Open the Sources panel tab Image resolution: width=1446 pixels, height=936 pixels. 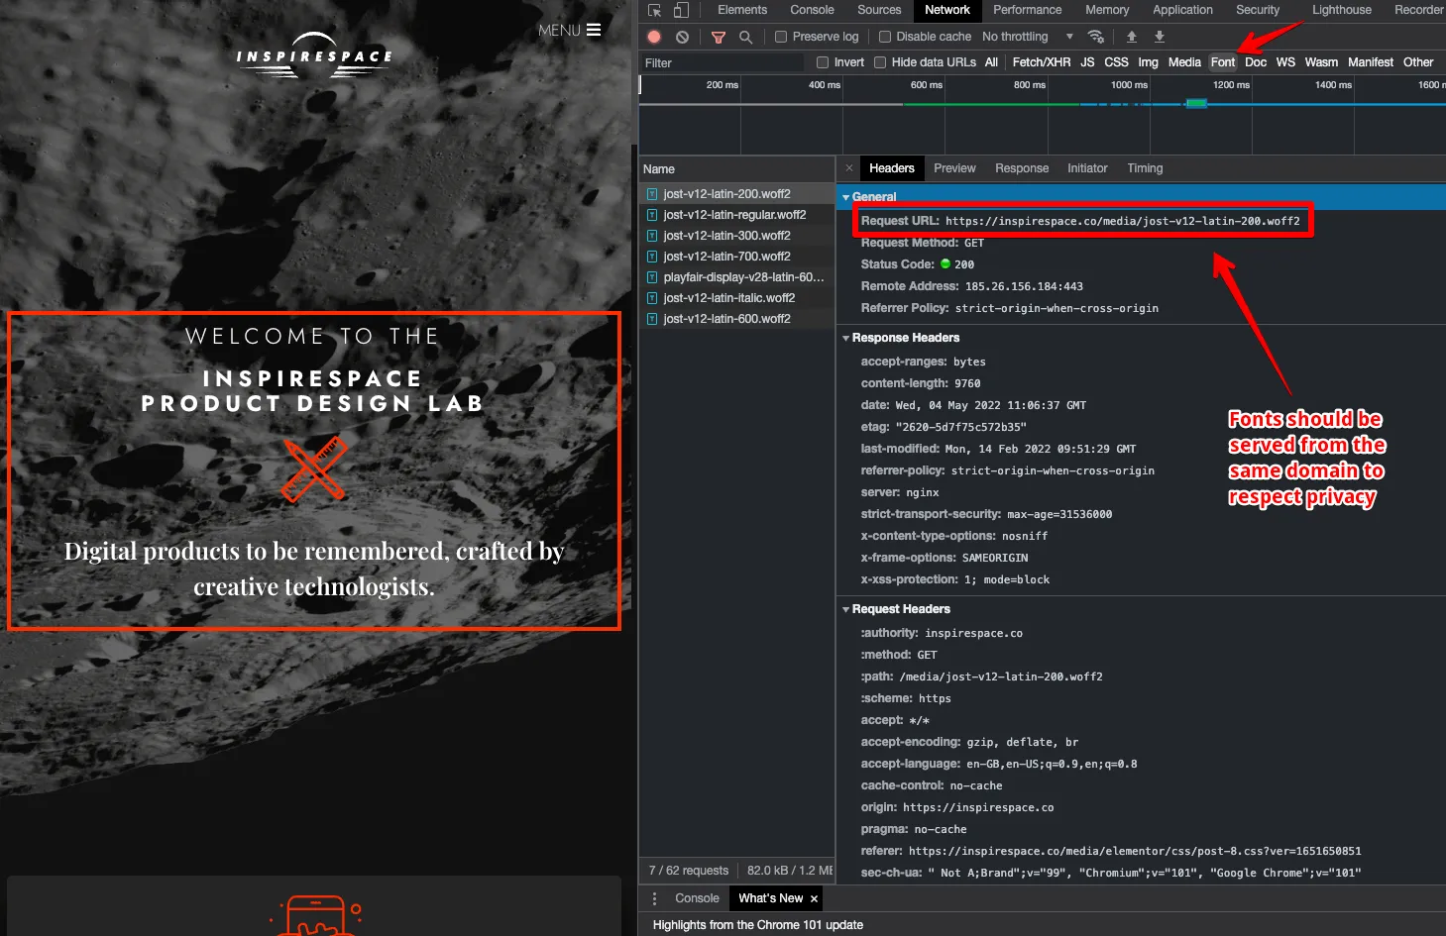[x=879, y=10]
